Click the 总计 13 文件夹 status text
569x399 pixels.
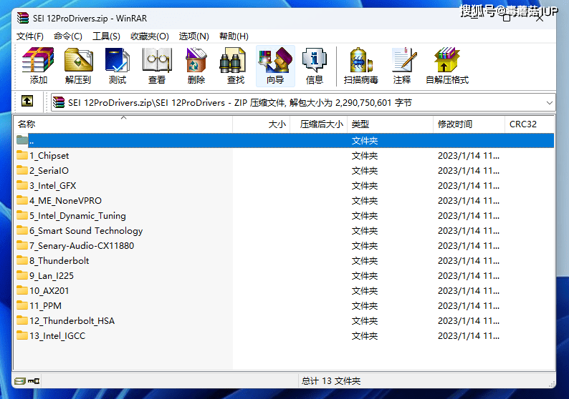(331, 381)
